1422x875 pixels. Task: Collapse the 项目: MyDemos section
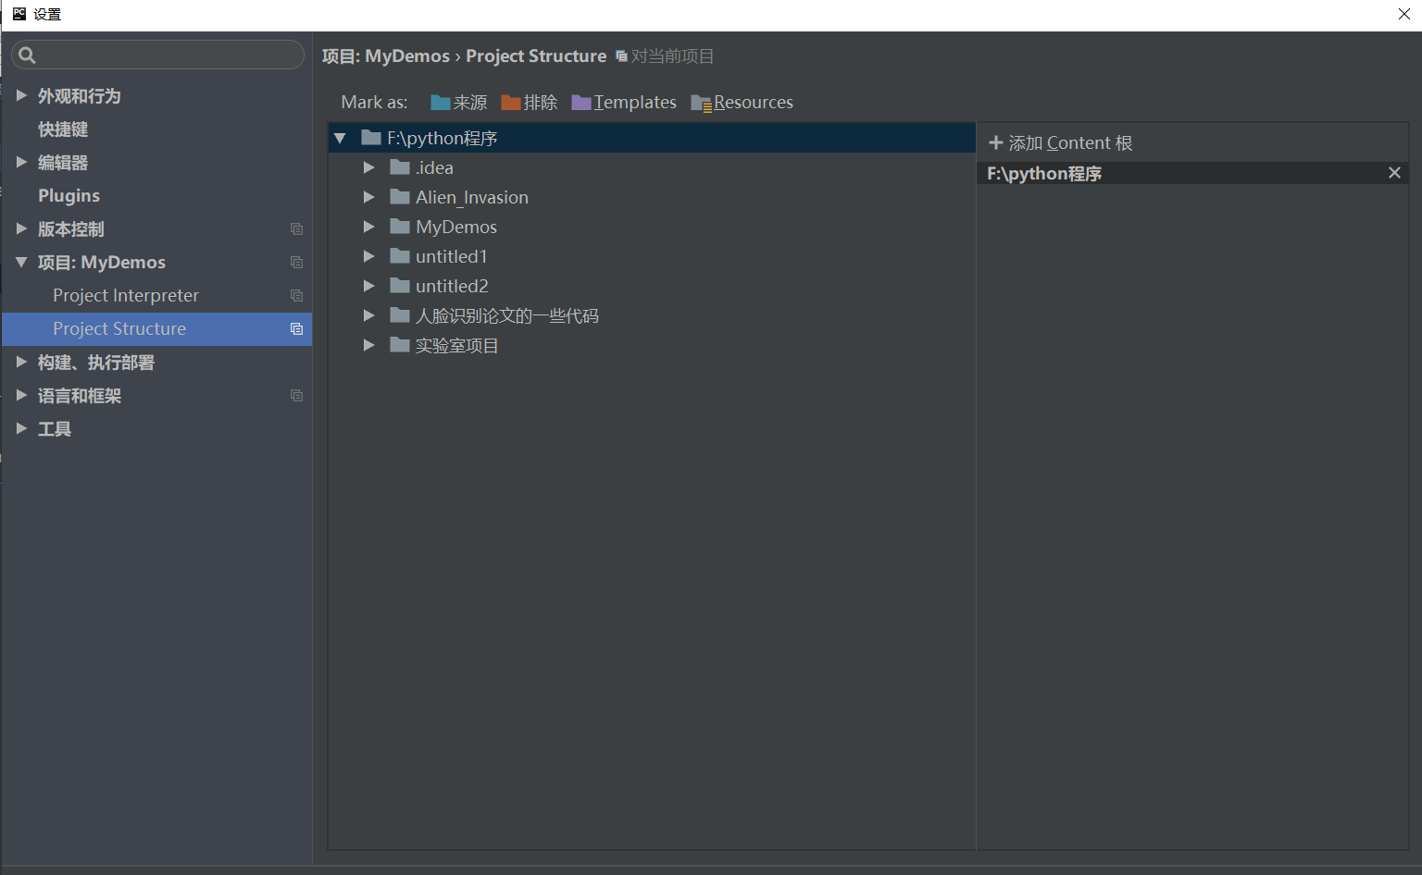pyautogui.click(x=21, y=262)
